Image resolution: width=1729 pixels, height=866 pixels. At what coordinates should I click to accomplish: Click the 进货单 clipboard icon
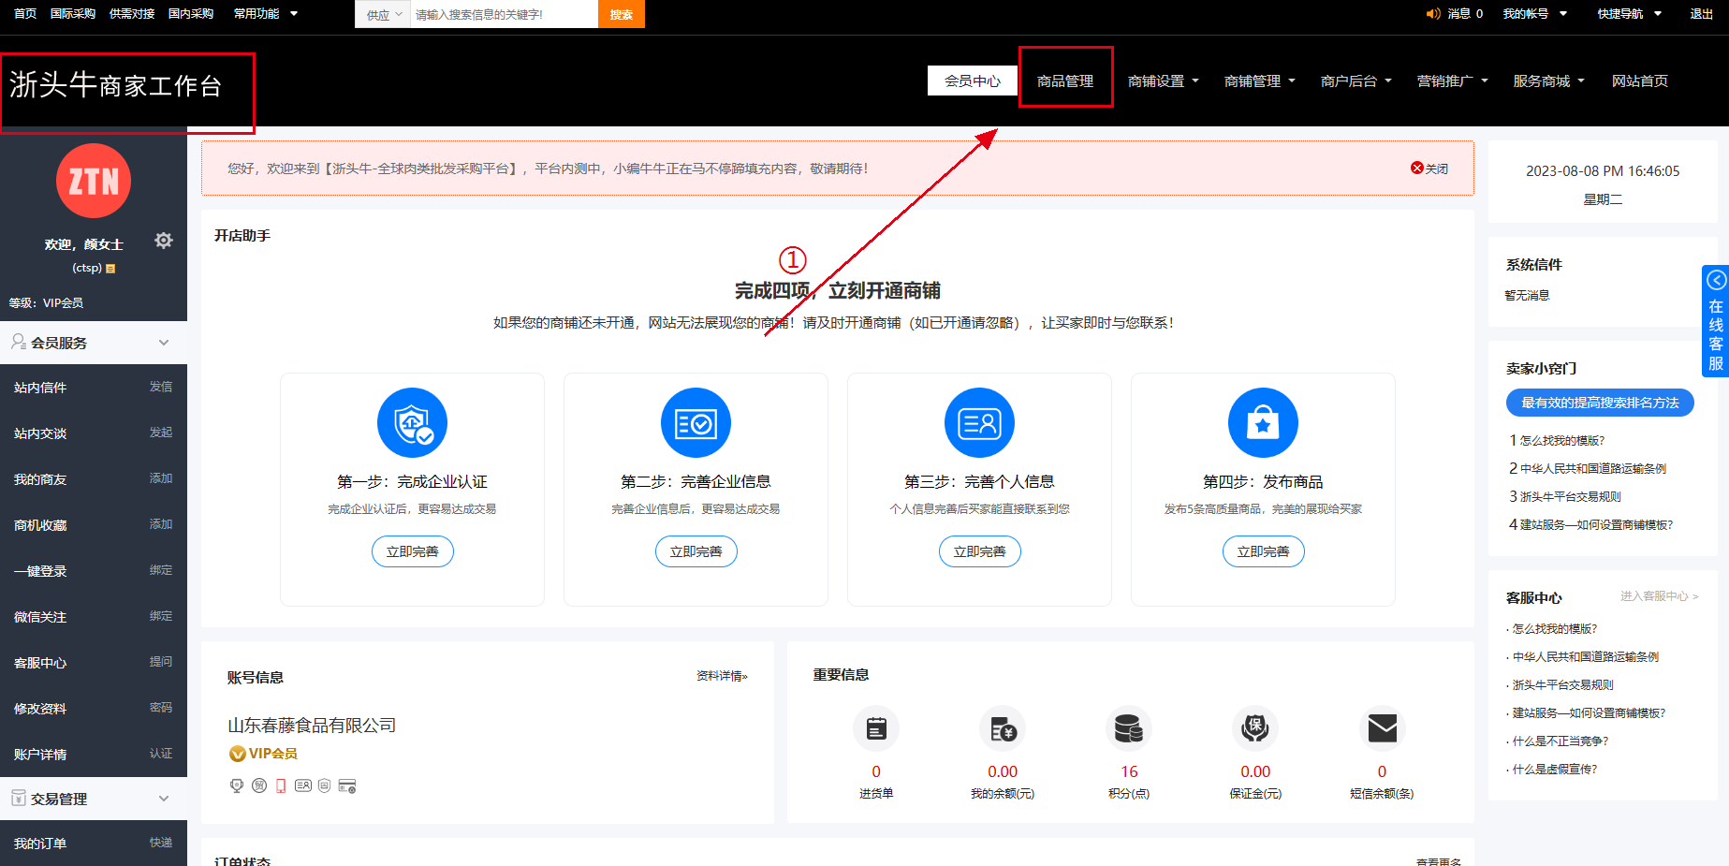[x=876, y=728]
